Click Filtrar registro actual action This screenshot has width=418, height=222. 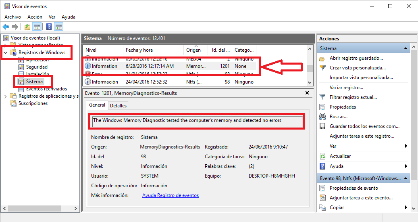pos(353,97)
